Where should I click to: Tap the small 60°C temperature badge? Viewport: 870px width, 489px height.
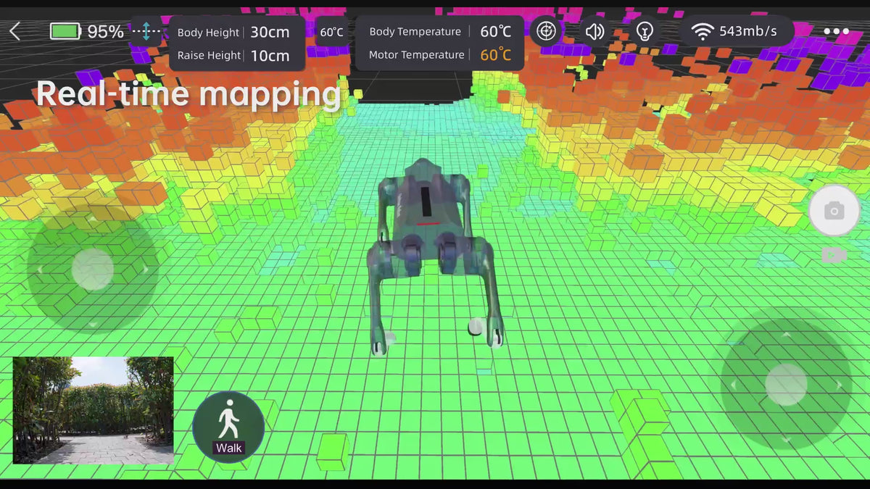(331, 33)
